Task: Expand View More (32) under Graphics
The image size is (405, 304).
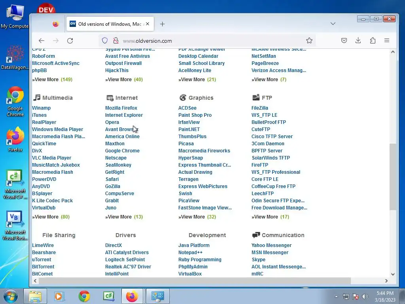Action: click(197, 217)
